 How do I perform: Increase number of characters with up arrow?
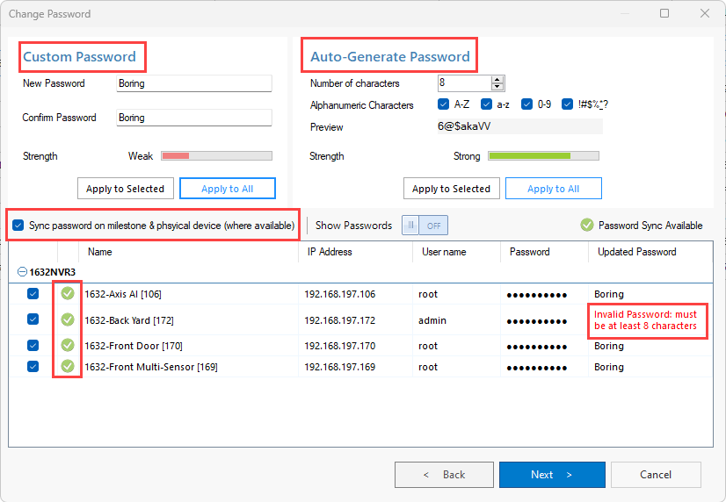tap(497, 80)
